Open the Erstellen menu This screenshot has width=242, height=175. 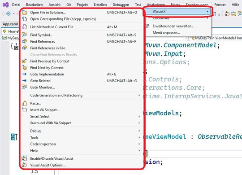click(100, 5)
